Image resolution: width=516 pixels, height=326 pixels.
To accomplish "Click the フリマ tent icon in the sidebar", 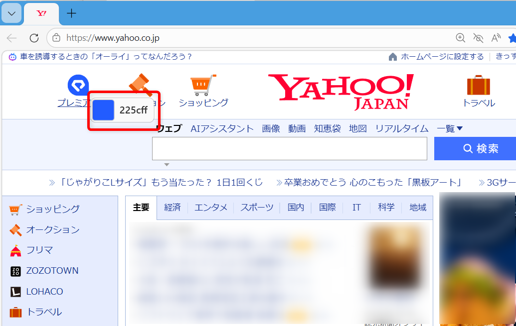I will point(16,250).
